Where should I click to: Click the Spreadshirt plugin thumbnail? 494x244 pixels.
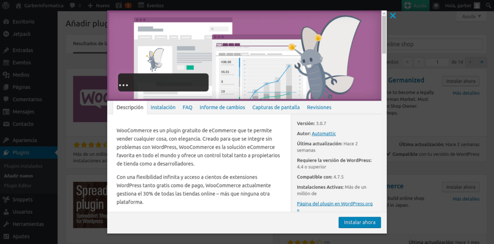[x=90, y=205]
